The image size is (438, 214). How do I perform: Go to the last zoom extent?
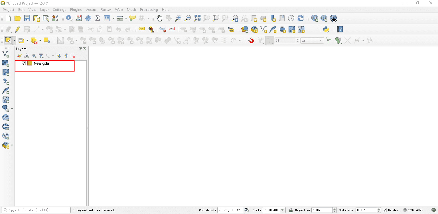tap(235, 18)
